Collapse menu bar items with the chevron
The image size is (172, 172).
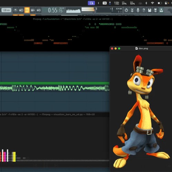click(98, 3)
